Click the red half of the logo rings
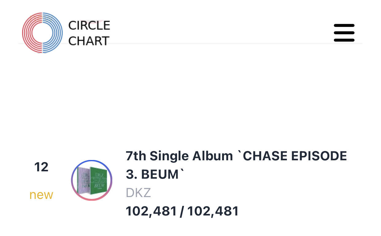Image resolution: width=381 pixels, height=236 pixels. (x=32, y=33)
